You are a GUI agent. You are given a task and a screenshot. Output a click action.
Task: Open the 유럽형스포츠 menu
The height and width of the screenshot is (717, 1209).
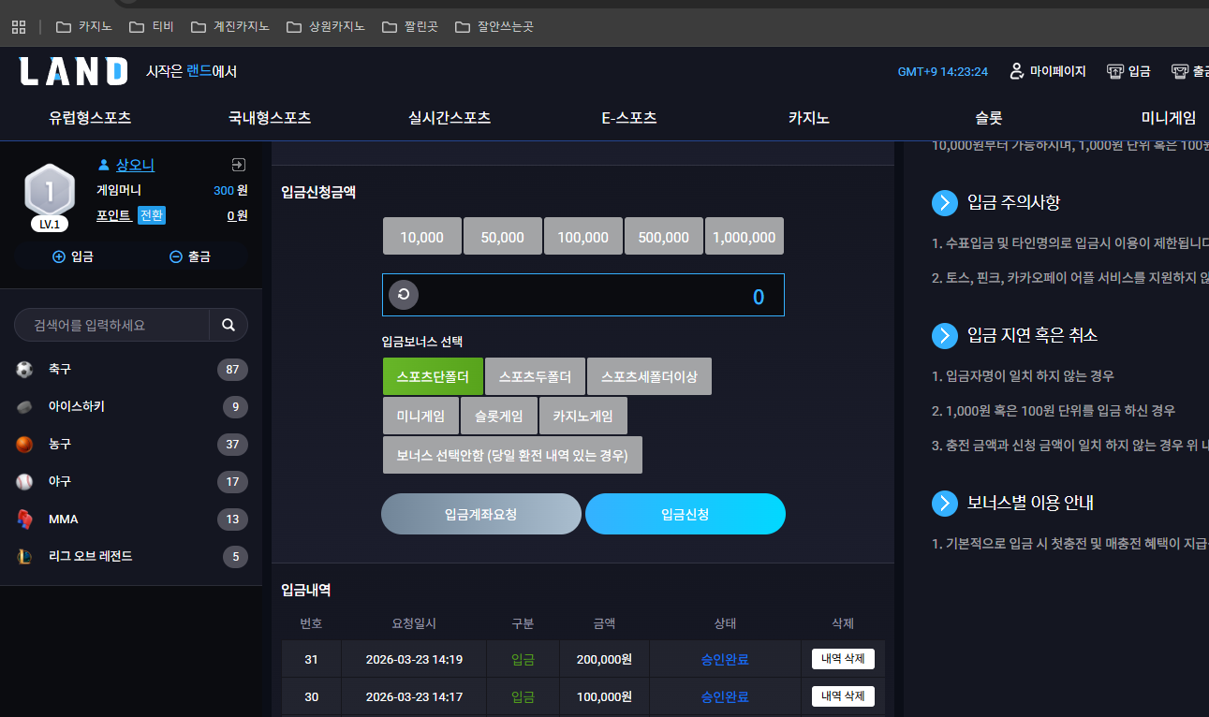coord(90,118)
